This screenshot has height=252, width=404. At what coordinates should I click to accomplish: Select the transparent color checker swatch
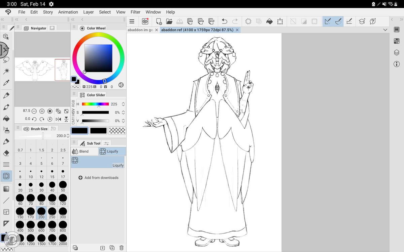click(117, 131)
